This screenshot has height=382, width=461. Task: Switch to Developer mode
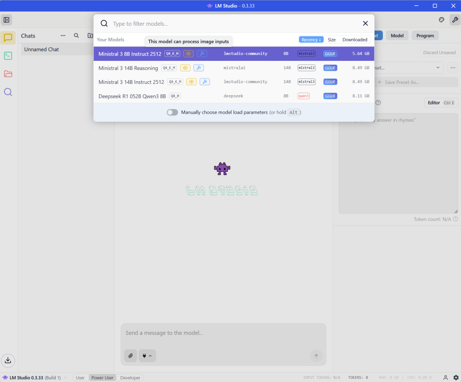(130, 377)
